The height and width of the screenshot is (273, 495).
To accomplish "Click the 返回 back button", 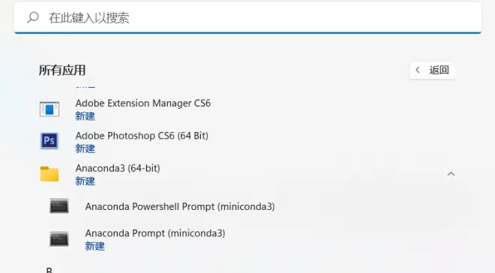I will [432, 70].
